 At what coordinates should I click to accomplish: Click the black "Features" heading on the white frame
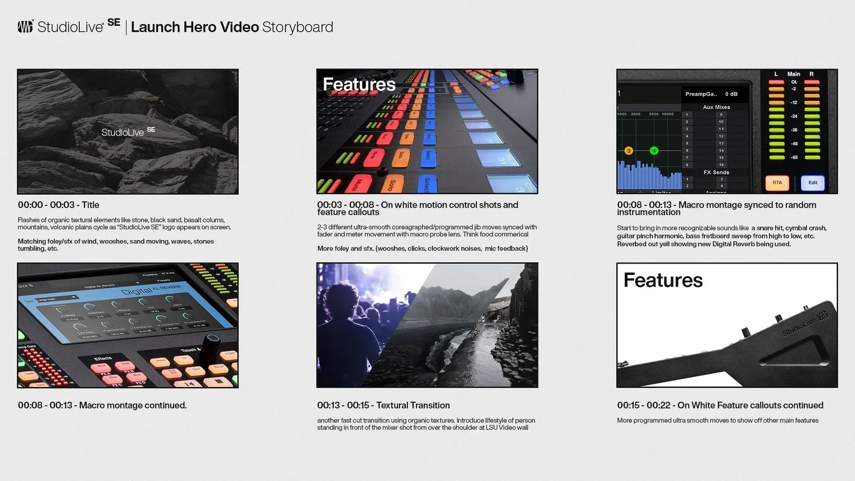[663, 280]
